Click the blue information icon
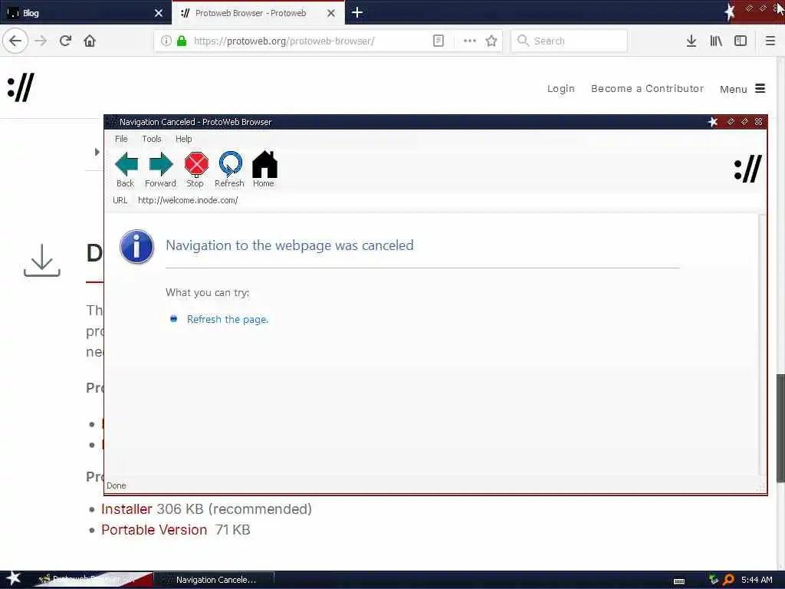 click(136, 246)
